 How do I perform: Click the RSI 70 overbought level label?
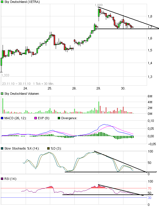click(149, 188)
